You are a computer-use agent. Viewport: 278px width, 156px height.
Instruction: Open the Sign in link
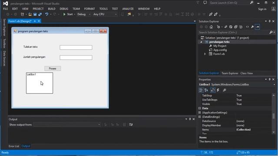tap(262, 9)
